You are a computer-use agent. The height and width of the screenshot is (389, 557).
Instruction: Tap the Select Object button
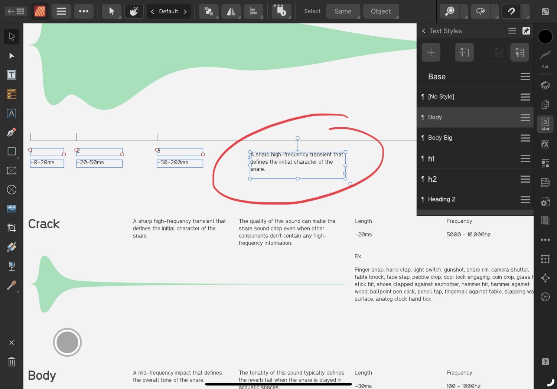coord(381,12)
